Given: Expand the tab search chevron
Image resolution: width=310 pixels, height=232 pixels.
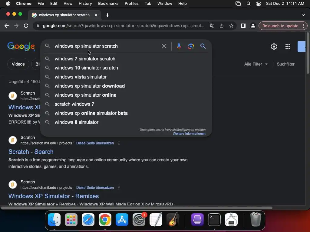Looking at the screenshot, I should pyautogui.click(x=303, y=15).
